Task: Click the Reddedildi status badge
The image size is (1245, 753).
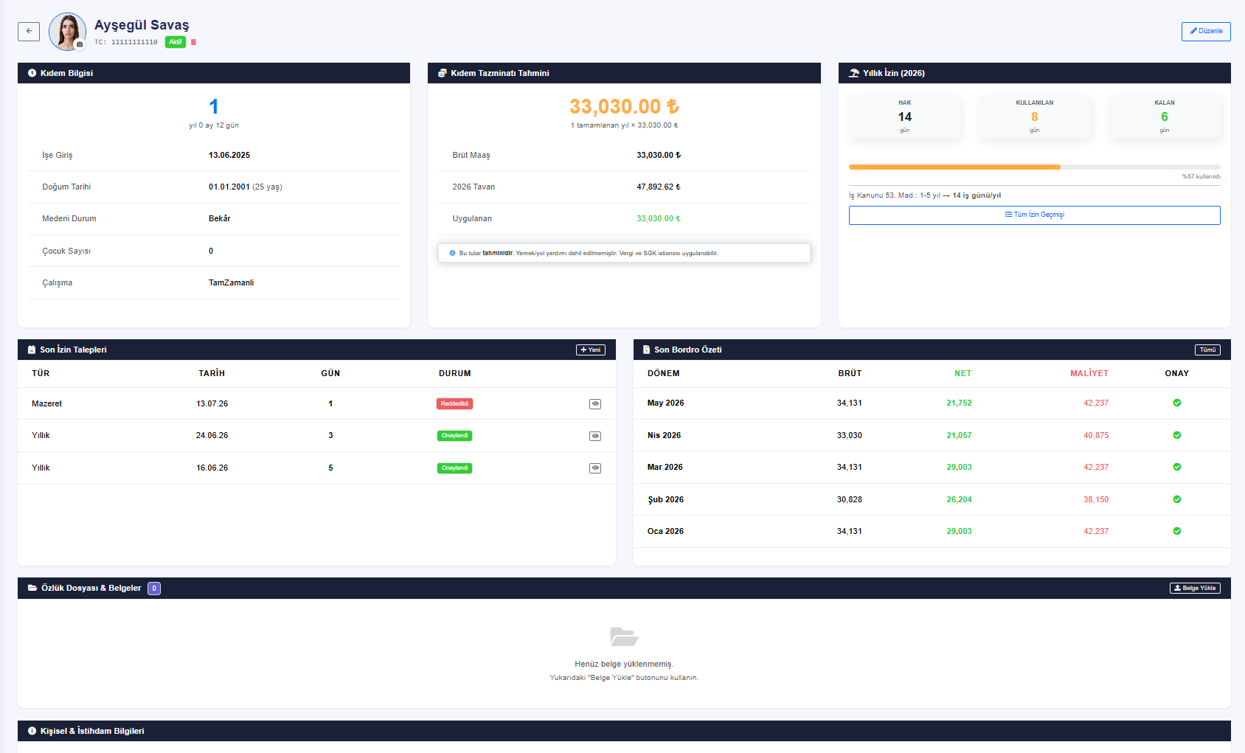Action: 454,404
